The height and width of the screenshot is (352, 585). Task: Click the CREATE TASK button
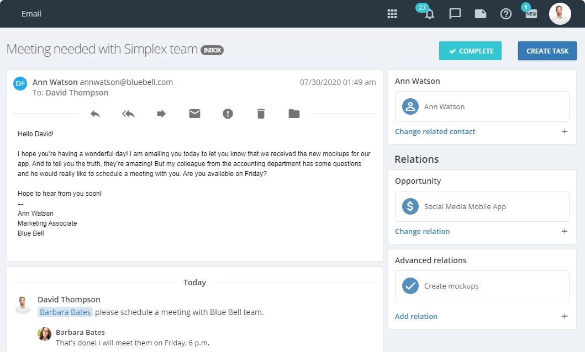(547, 51)
